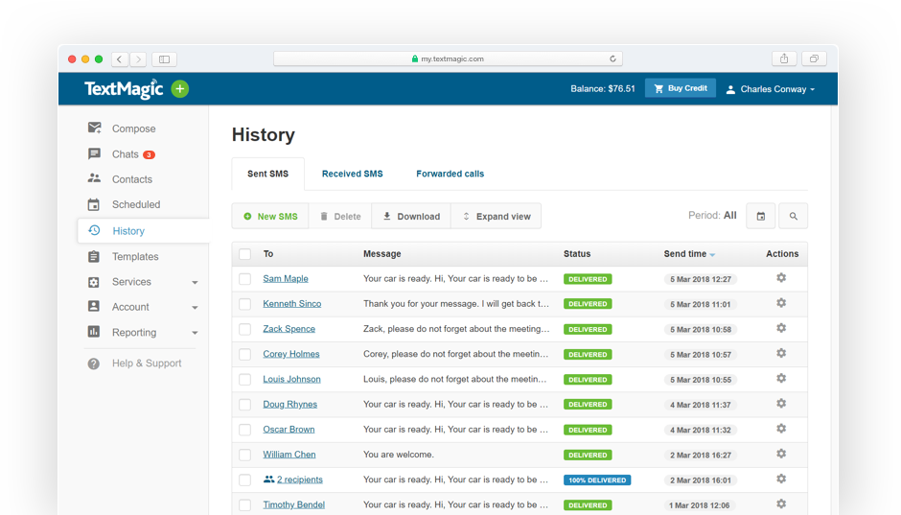Open the Charles Conway user dropdown

[x=771, y=89]
